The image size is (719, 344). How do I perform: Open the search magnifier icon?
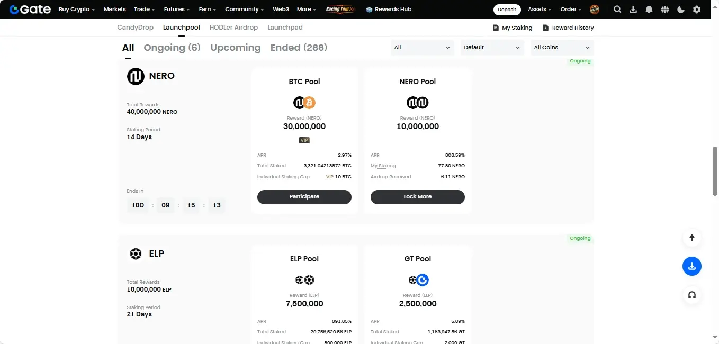pyautogui.click(x=617, y=9)
